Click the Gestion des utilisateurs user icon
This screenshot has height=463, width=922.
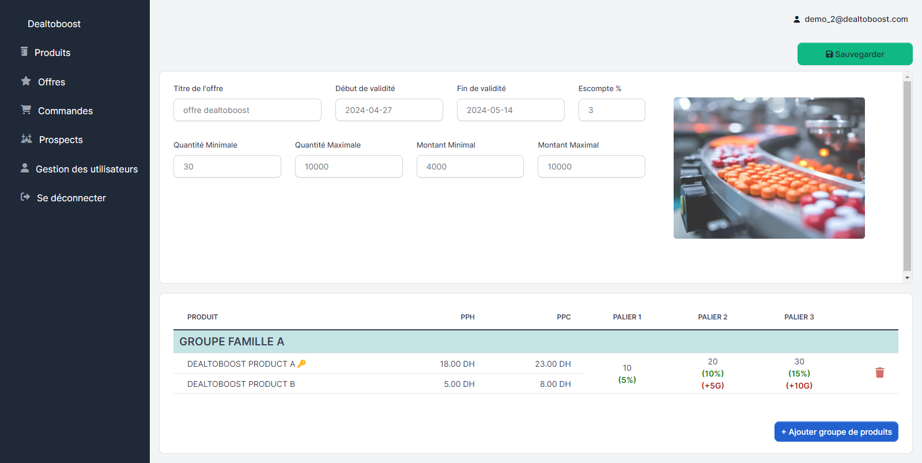click(25, 168)
